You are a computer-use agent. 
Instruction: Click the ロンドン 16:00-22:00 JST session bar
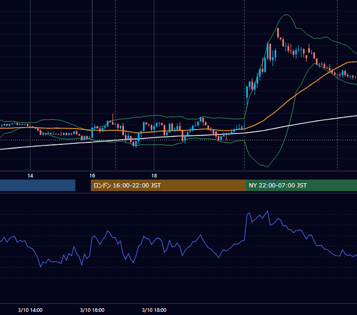(168, 185)
